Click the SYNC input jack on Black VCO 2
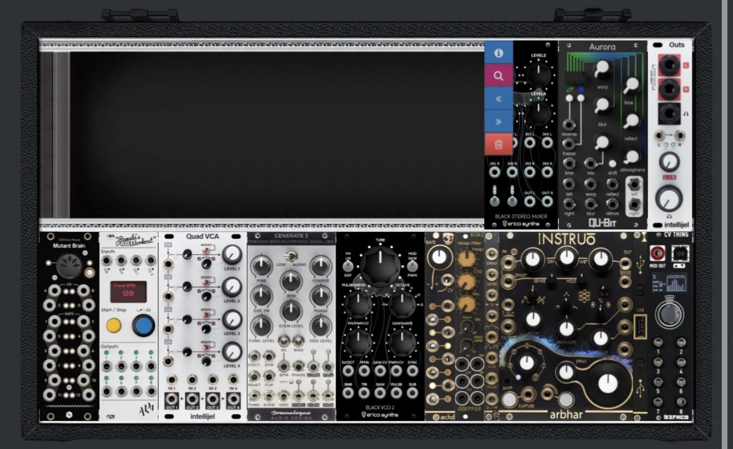This screenshot has height=449, width=733. click(x=412, y=370)
